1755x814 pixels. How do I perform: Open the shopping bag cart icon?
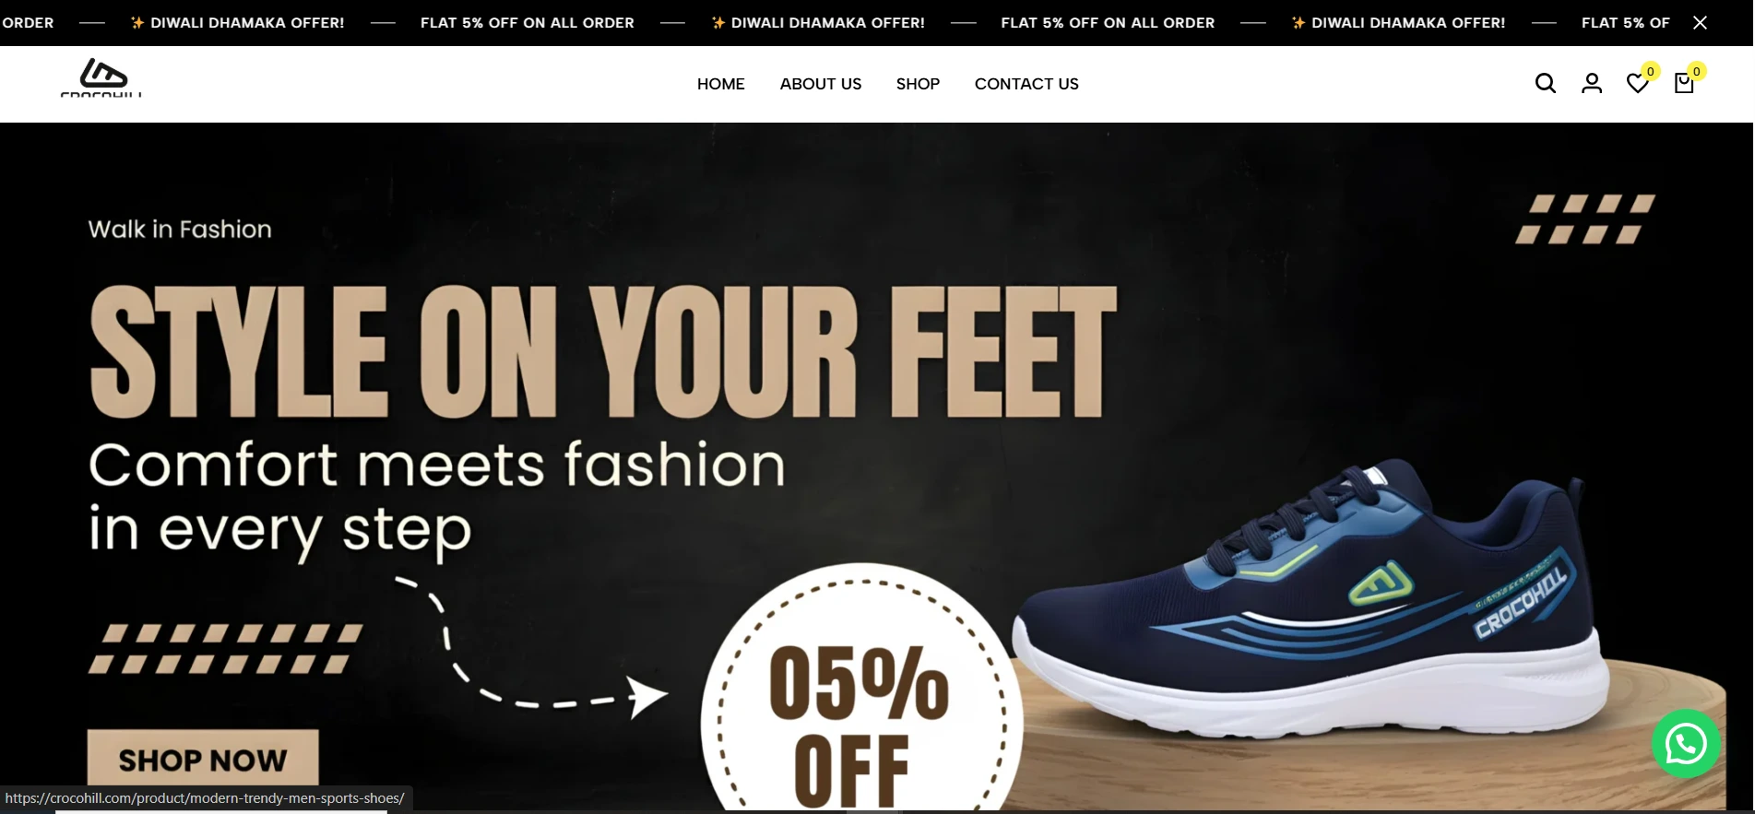1684,84
